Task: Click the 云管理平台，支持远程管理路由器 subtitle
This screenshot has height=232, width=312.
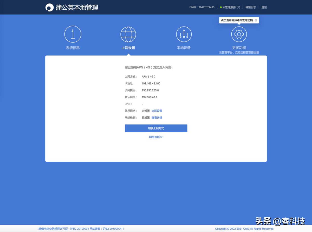Action: coord(239,52)
